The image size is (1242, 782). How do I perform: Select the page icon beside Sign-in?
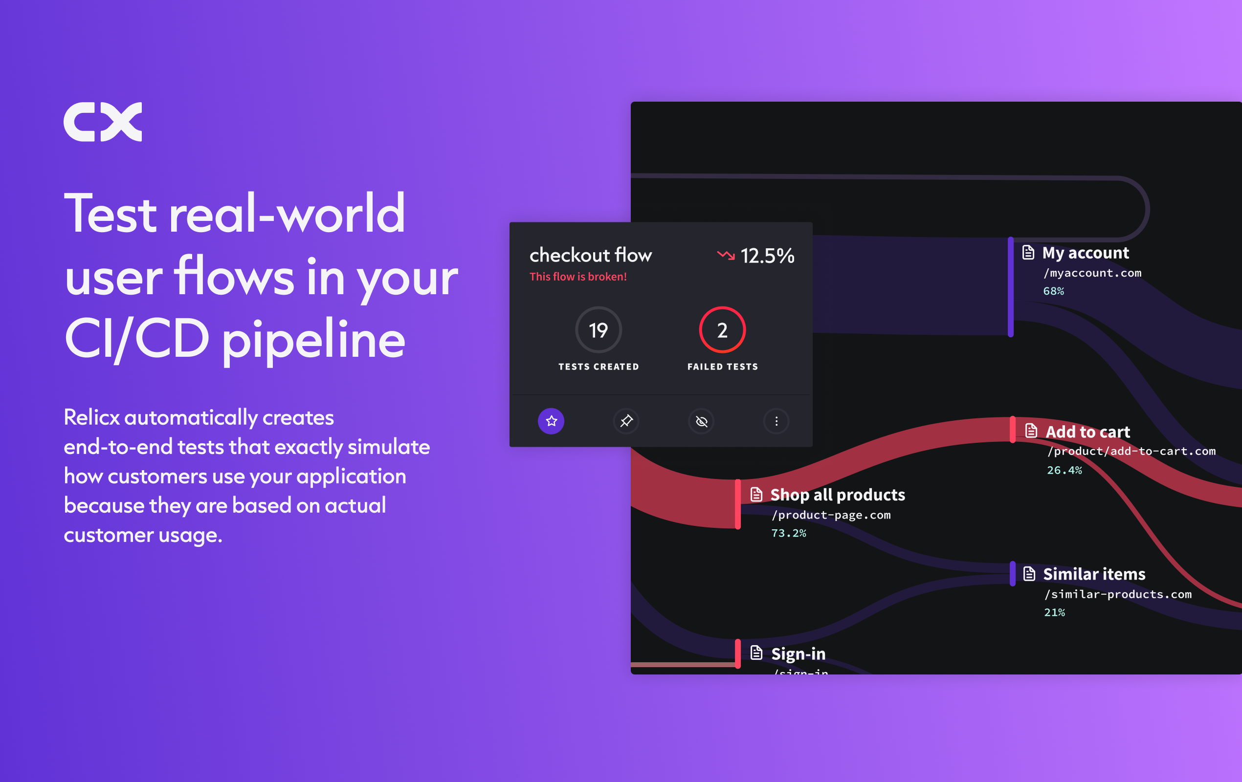[x=756, y=652]
